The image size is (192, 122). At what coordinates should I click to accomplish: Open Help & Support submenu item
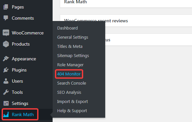click(x=72, y=111)
